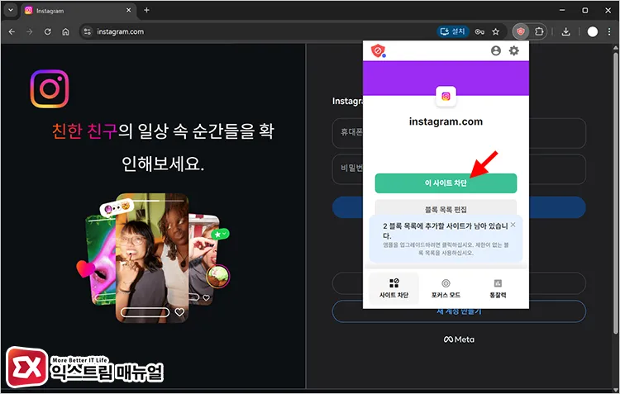Open BlockSite settings gear

pos(513,50)
